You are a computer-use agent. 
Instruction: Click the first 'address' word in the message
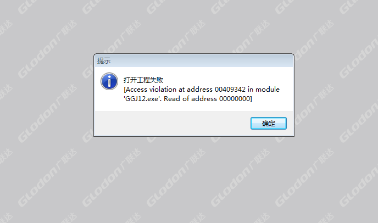pos(200,90)
